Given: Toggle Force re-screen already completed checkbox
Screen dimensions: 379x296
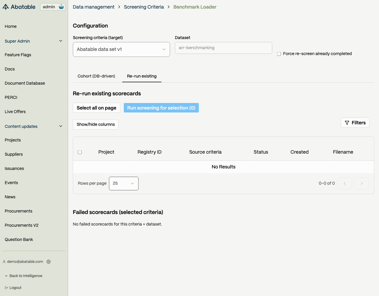Looking at the screenshot, I should click(279, 54).
